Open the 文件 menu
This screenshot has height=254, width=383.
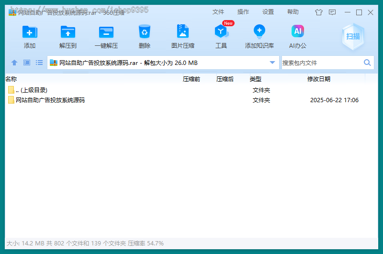coord(218,11)
